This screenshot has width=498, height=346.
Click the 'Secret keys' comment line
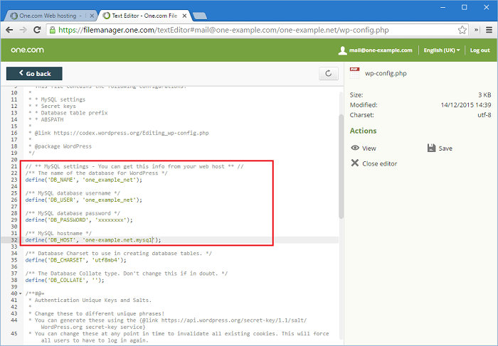point(53,107)
